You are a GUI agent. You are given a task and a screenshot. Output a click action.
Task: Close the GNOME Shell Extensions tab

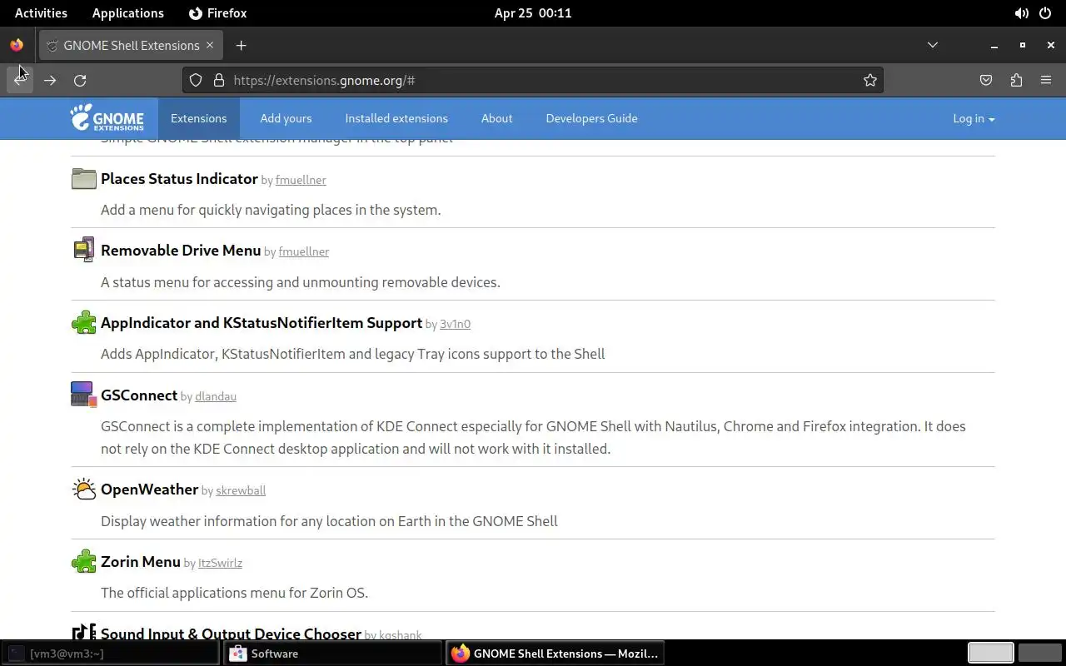point(210,45)
